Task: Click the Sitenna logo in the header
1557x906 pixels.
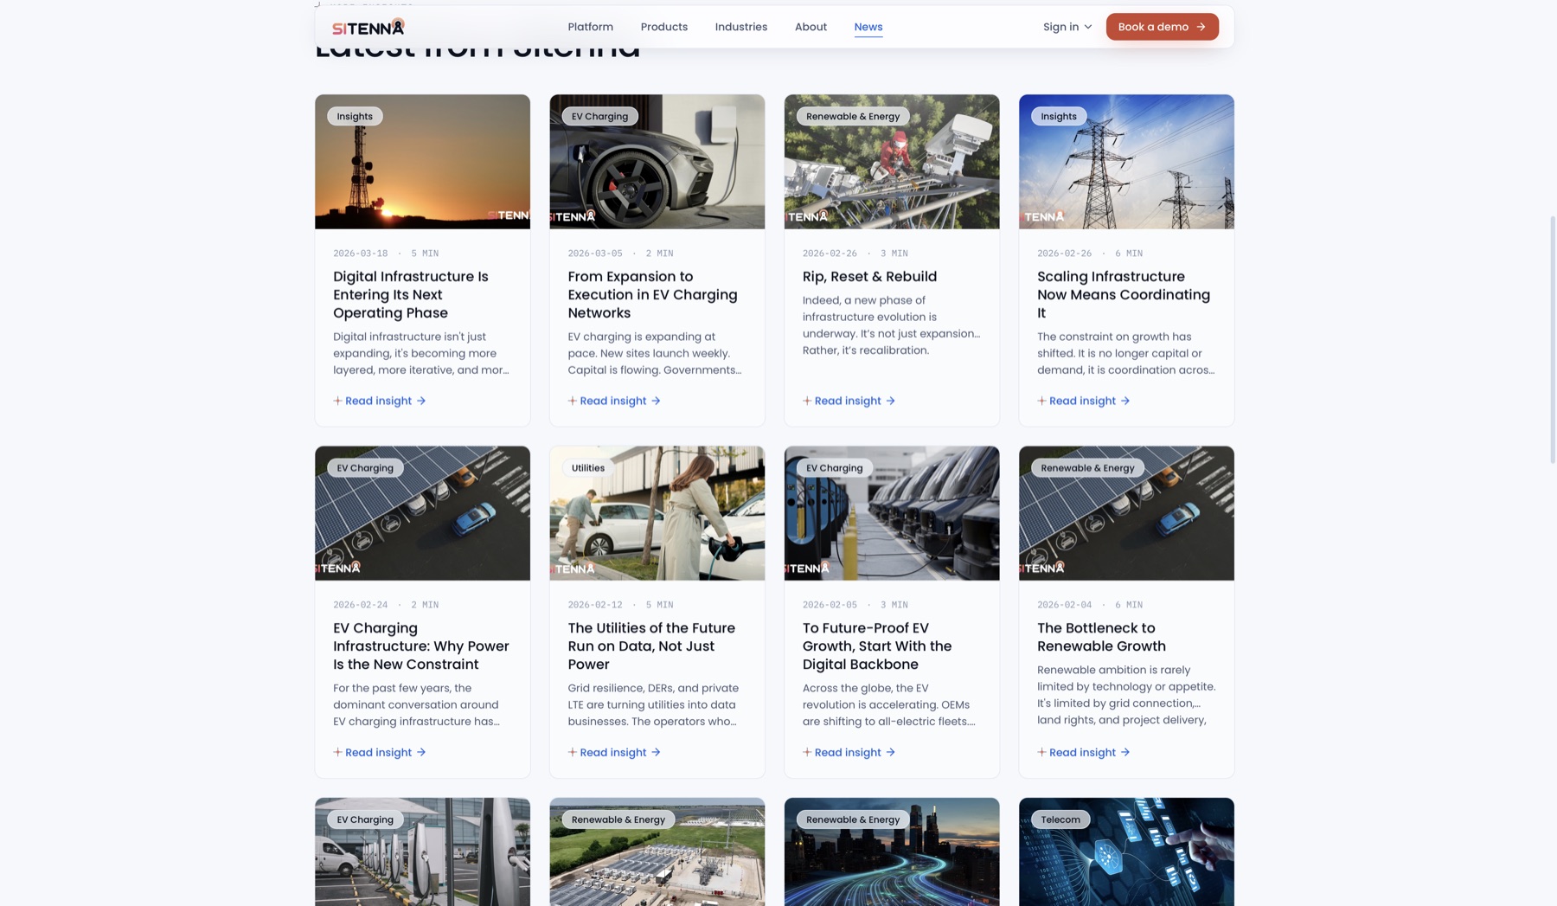Action: coord(368,27)
